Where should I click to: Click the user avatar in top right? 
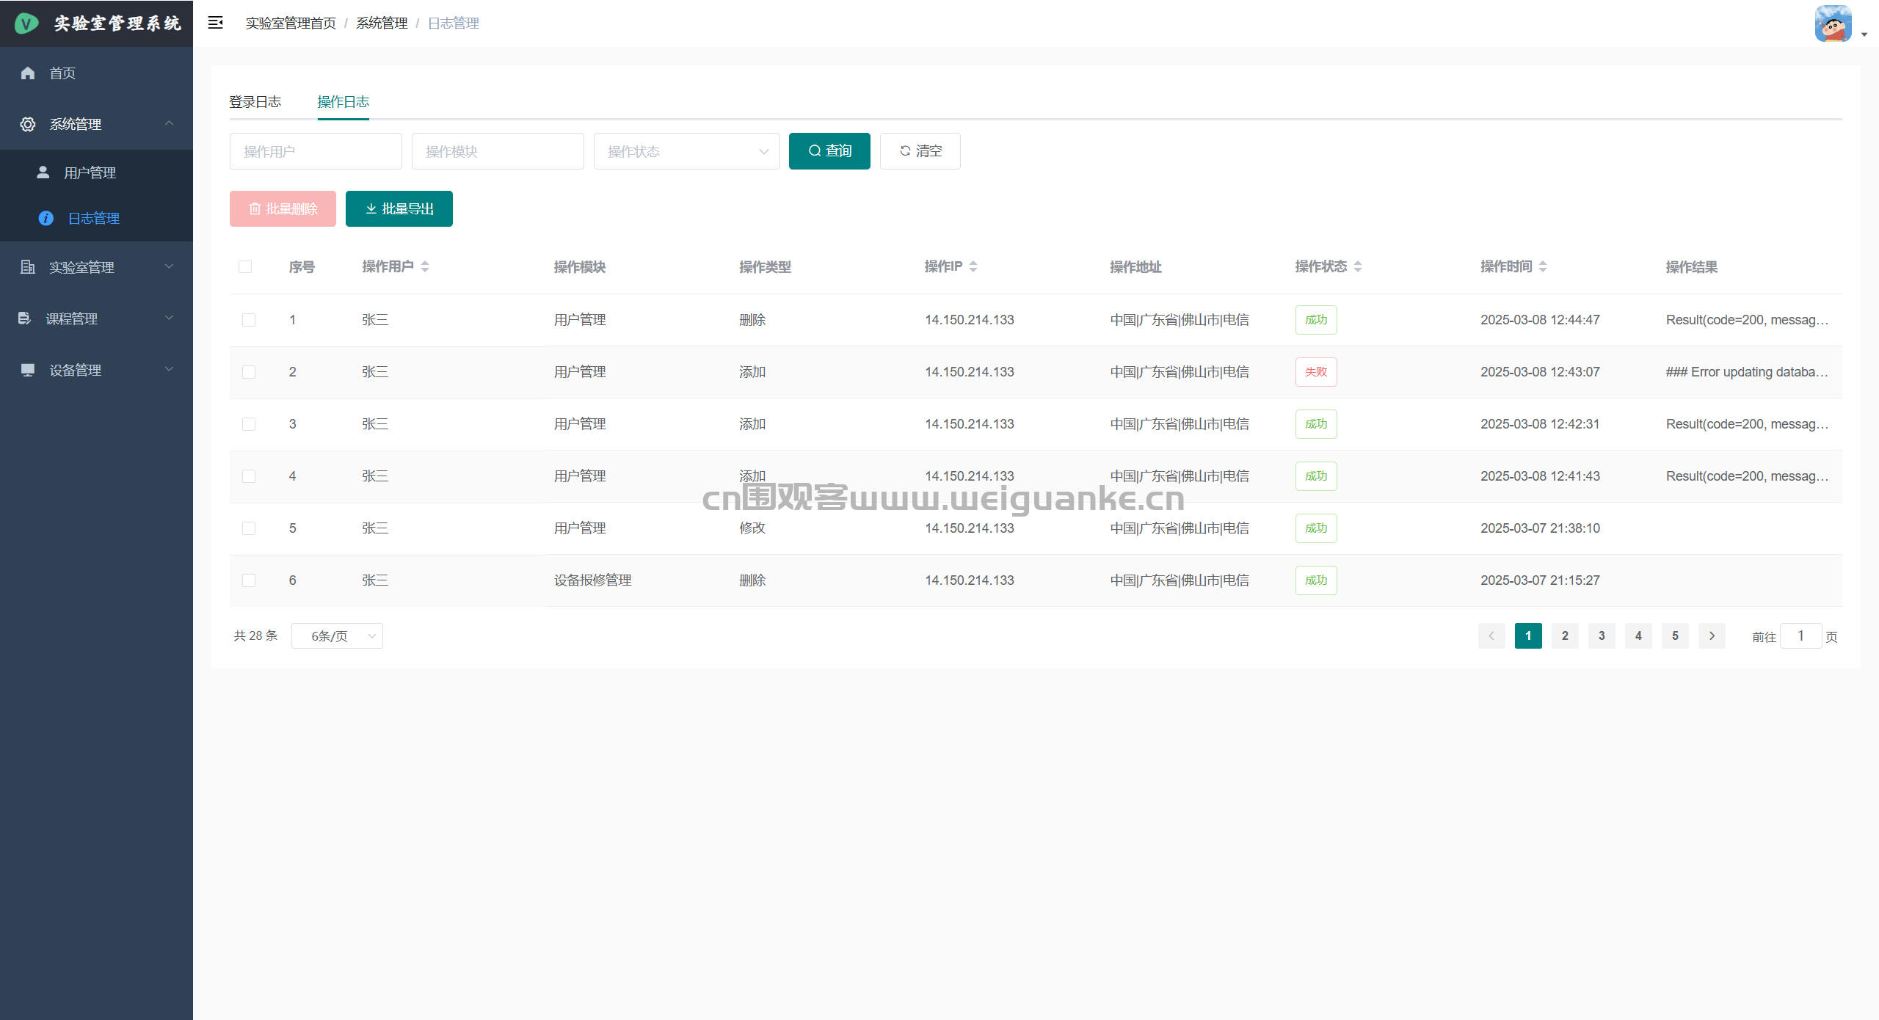(x=1833, y=24)
